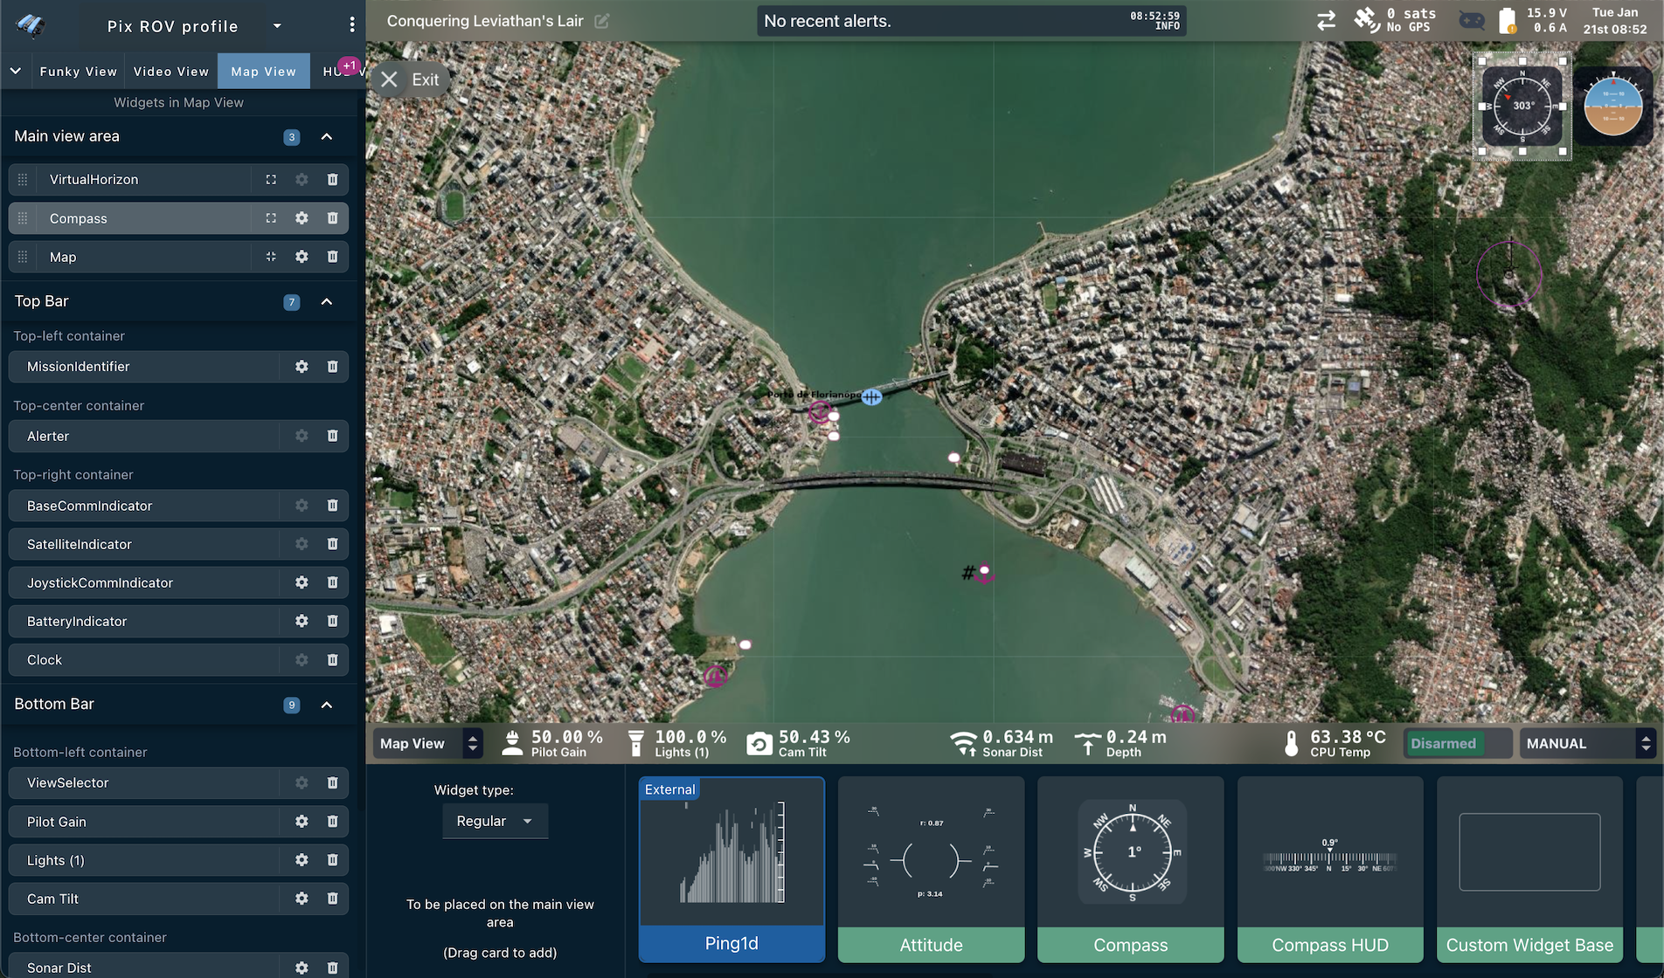Delete the BatteryIndicator widget
The image size is (1664, 978).
tap(332, 622)
